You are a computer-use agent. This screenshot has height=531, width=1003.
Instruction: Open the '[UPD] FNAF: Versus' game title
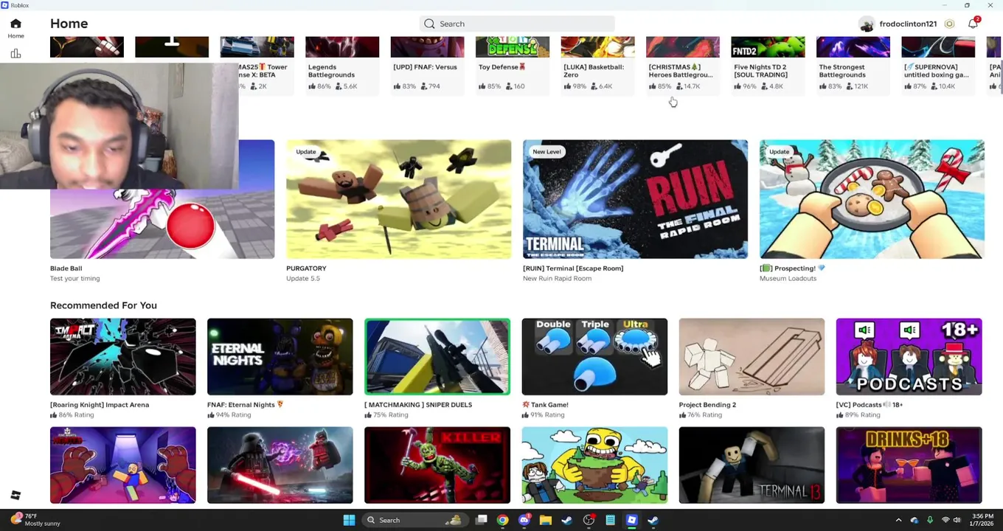click(425, 67)
